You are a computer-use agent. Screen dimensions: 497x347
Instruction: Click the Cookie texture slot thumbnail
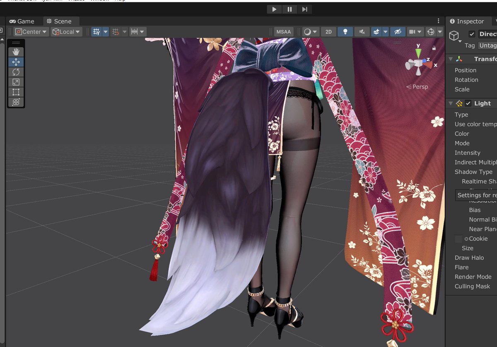pos(458,239)
